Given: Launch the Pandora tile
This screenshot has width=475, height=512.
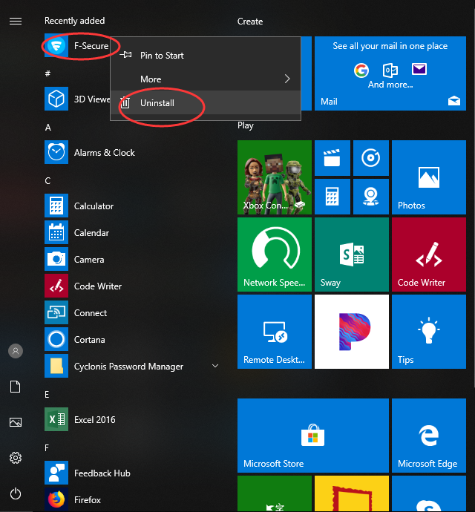Looking at the screenshot, I should click(352, 332).
